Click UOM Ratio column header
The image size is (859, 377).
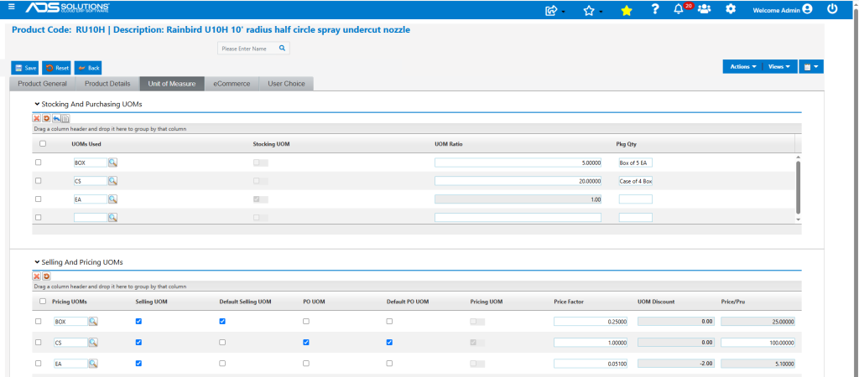pyautogui.click(x=450, y=144)
